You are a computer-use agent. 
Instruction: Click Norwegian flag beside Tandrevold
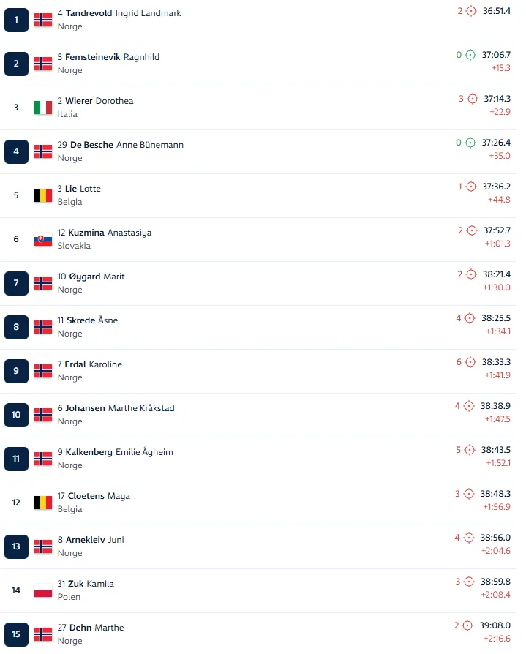point(43,20)
